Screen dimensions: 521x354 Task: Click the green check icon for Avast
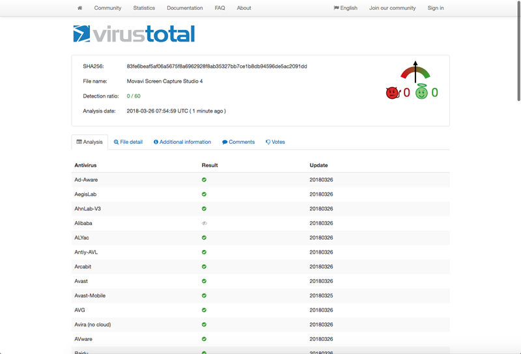pyautogui.click(x=204, y=281)
